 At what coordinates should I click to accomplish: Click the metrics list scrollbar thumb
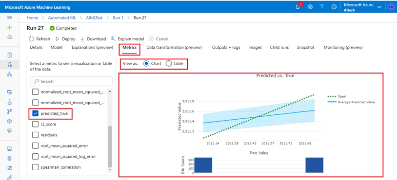coord(110,146)
